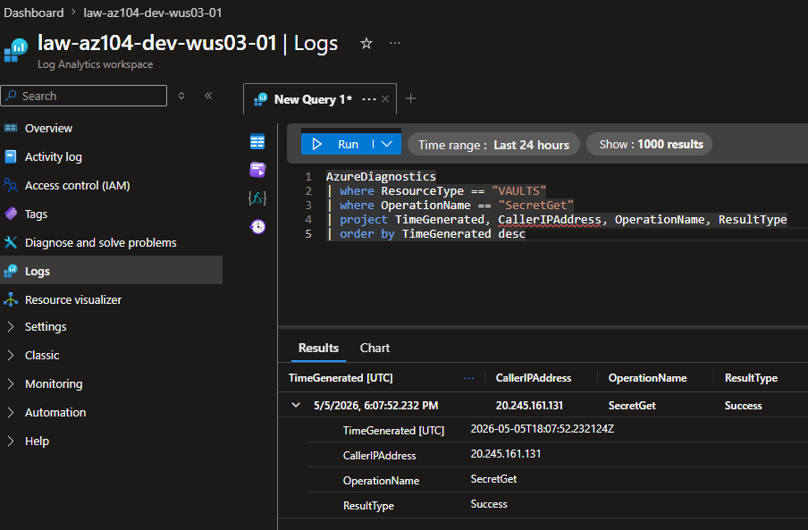Open the Run button dropdown arrow
Viewport: 808px width, 530px height.
click(x=387, y=144)
